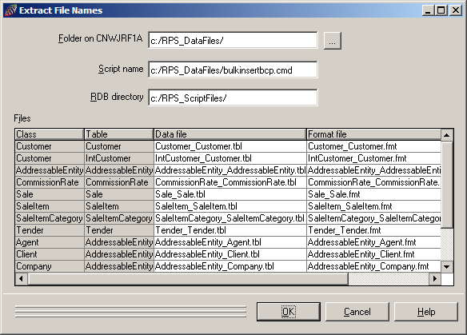Open Help for this dialog
The image size is (467, 335).
click(426, 312)
